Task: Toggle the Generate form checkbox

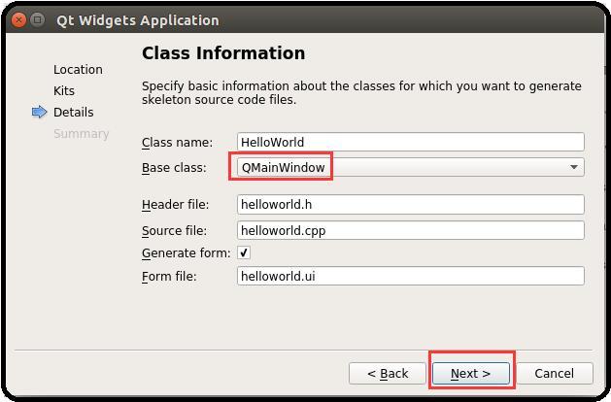Action: pos(244,252)
